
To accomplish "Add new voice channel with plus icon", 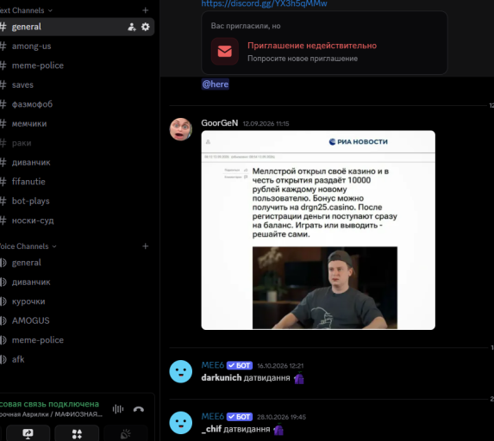I will (145, 246).
